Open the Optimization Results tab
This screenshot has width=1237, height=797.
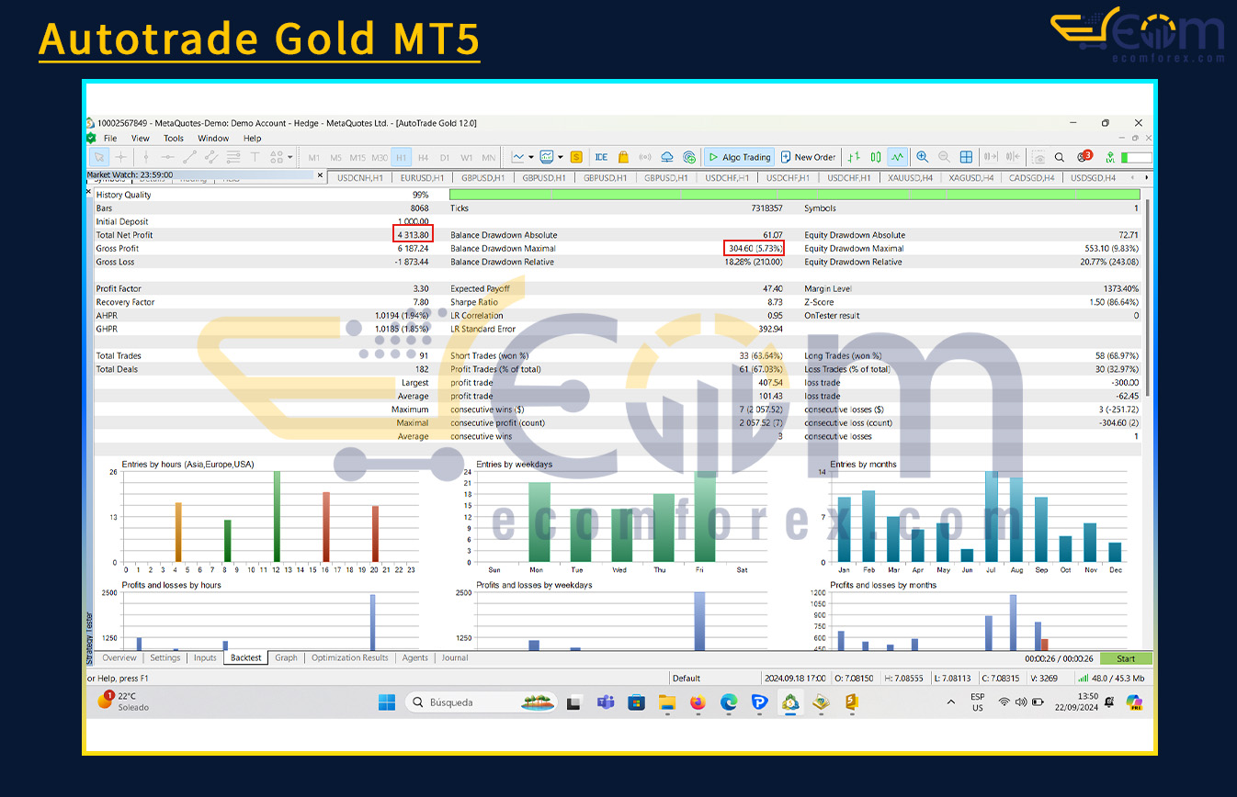pyautogui.click(x=350, y=657)
